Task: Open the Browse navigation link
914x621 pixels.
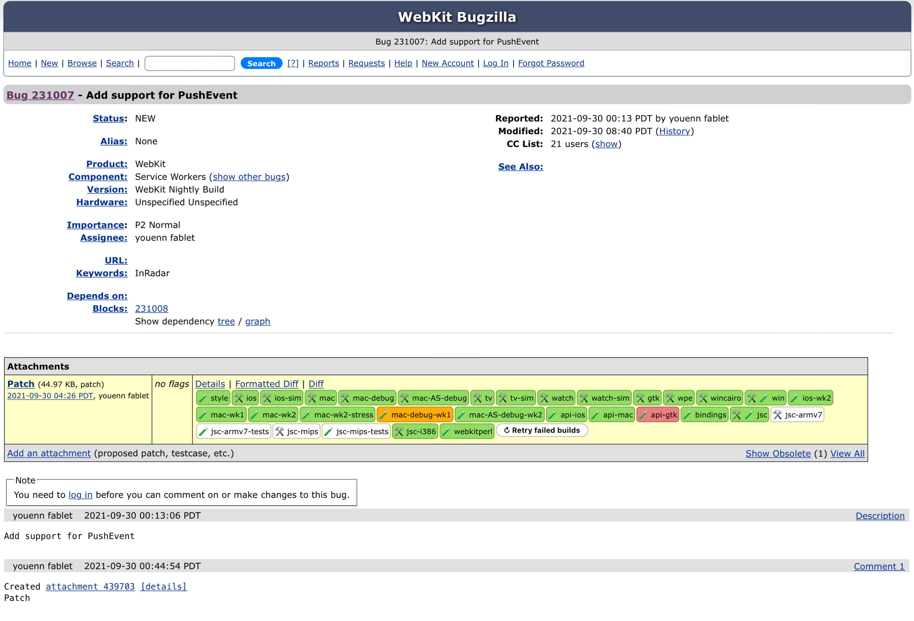Action: [82, 63]
